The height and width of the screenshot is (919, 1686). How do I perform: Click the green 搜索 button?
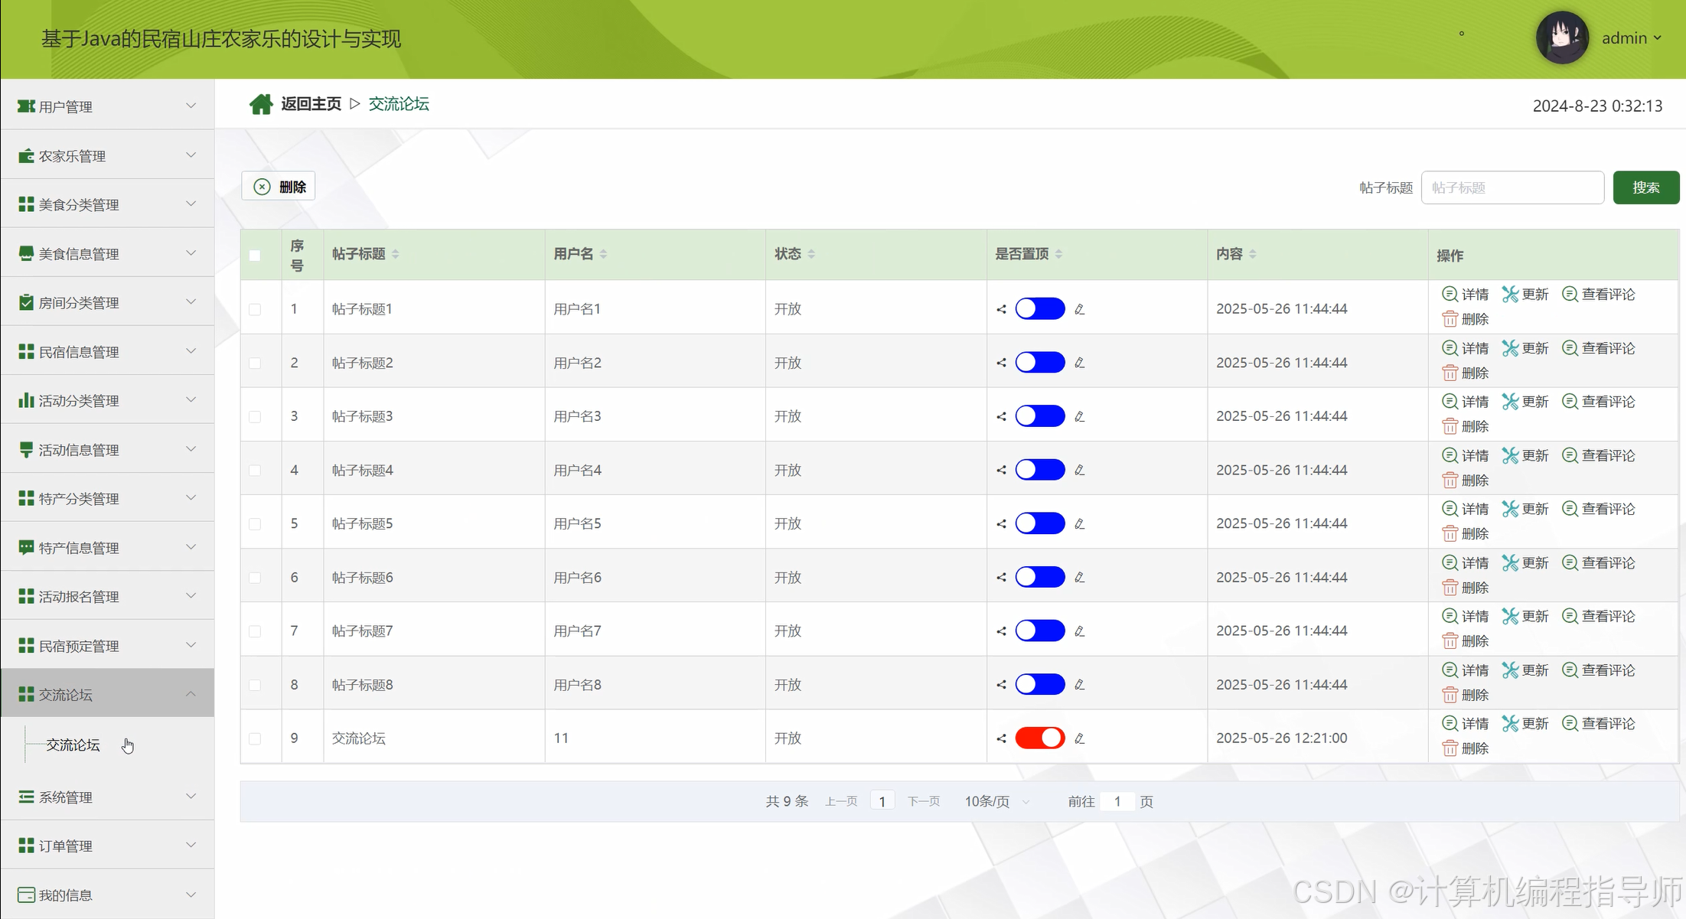pos(1645,187)
